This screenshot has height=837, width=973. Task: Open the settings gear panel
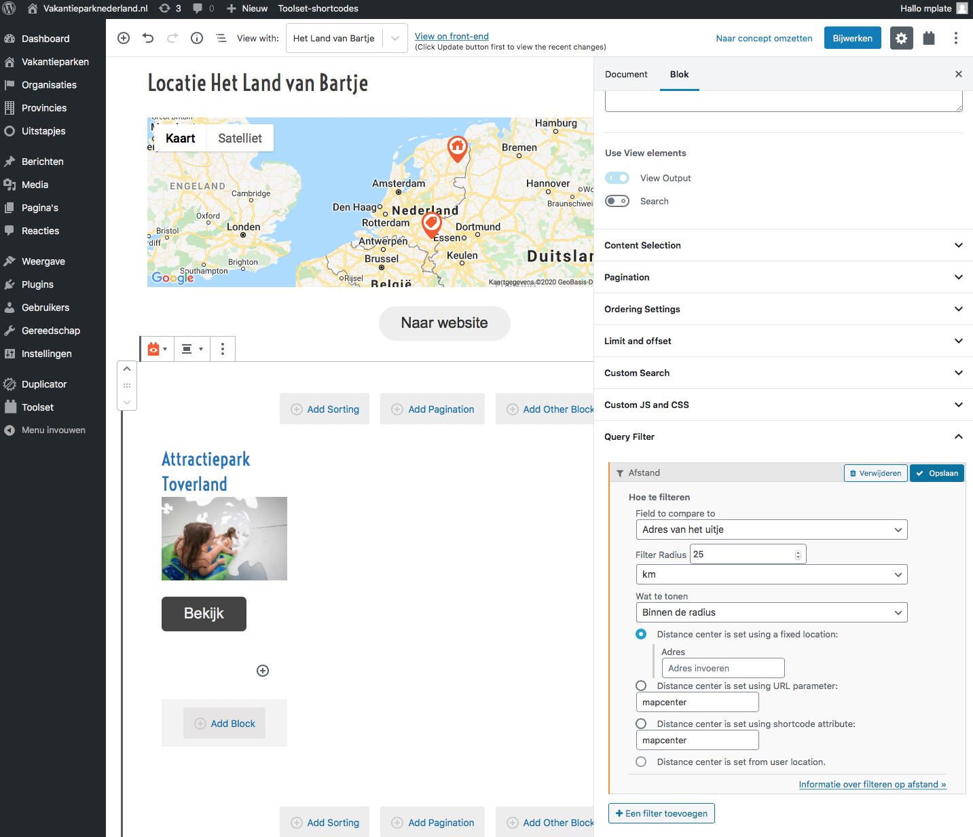901,38
